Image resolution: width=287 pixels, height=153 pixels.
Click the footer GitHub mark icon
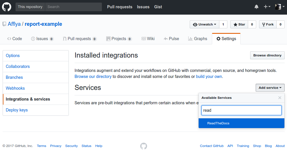click(143, 146)
